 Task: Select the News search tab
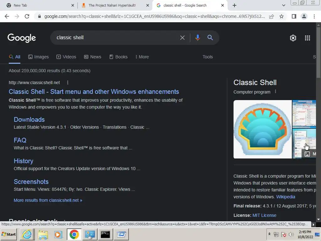[x=92, y=57]
